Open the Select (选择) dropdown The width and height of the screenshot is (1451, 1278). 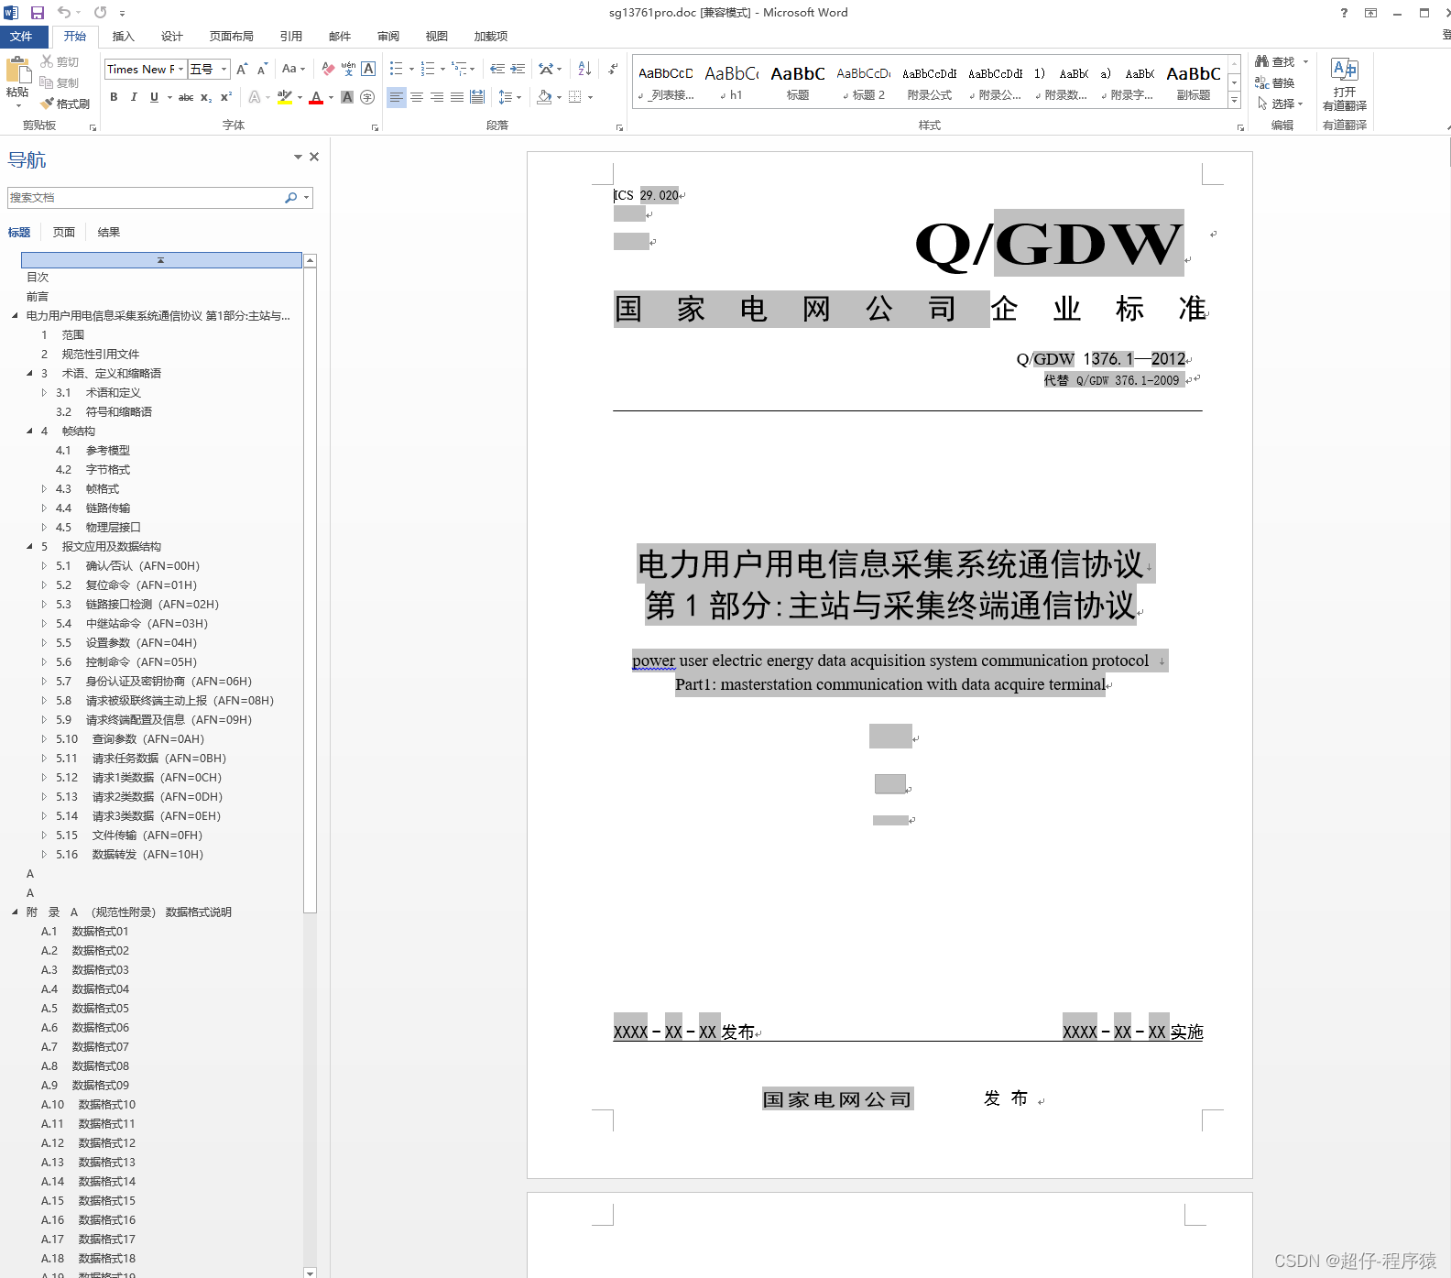coord(1281,104)
